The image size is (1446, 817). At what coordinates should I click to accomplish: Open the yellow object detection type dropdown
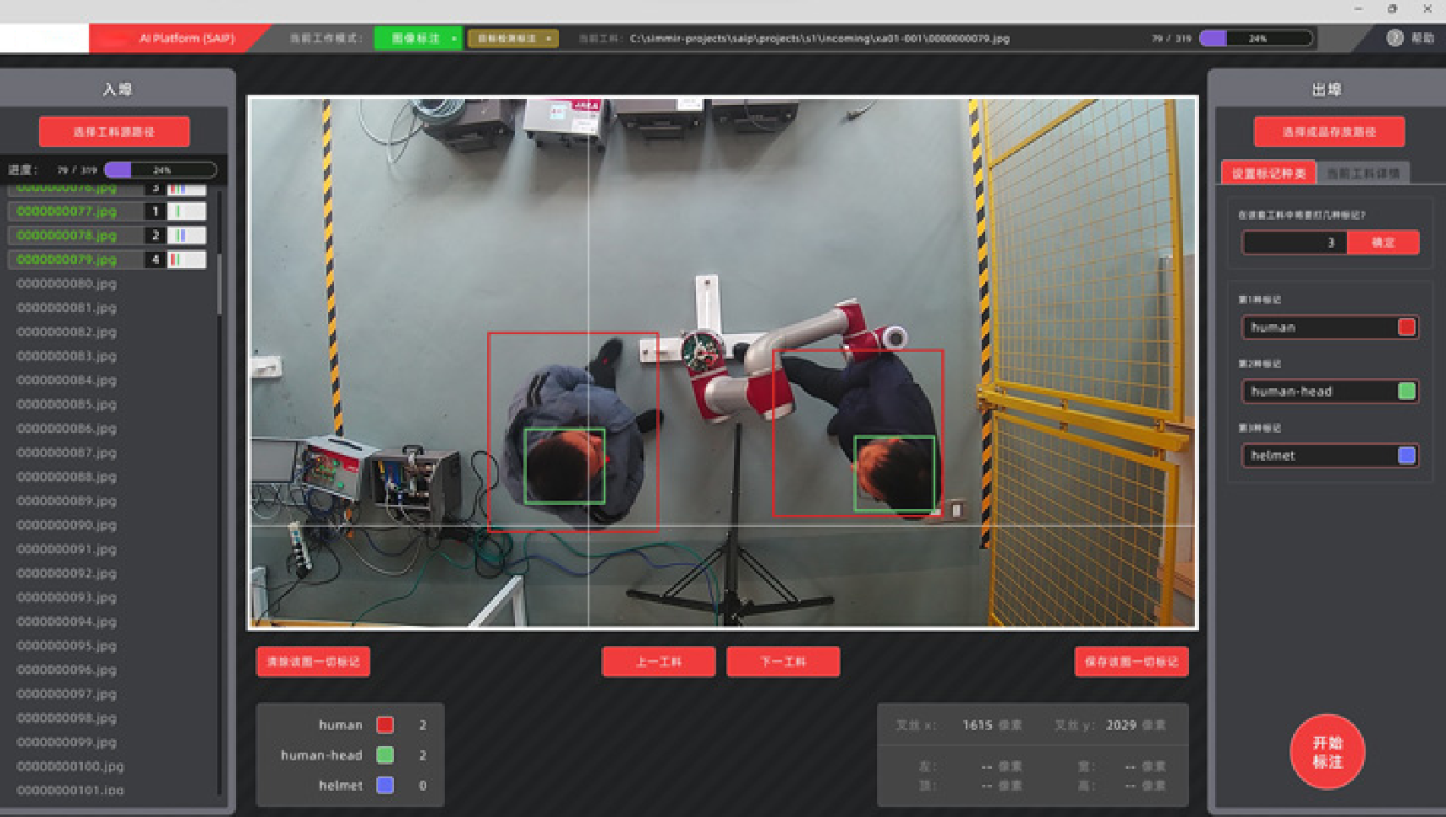pos(512,38)
